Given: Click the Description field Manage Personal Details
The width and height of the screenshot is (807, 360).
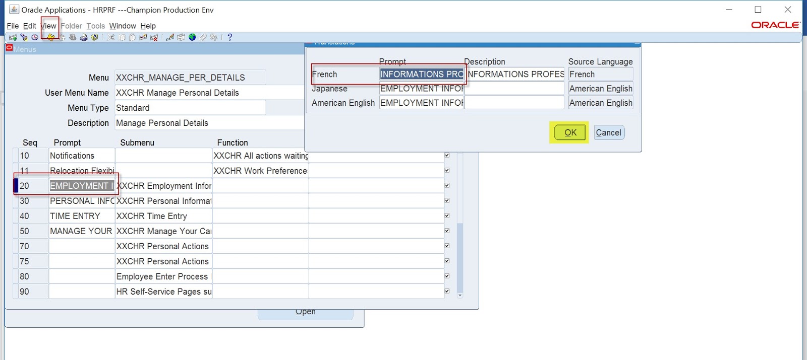Looking at the screenshot, I should 209,123.
